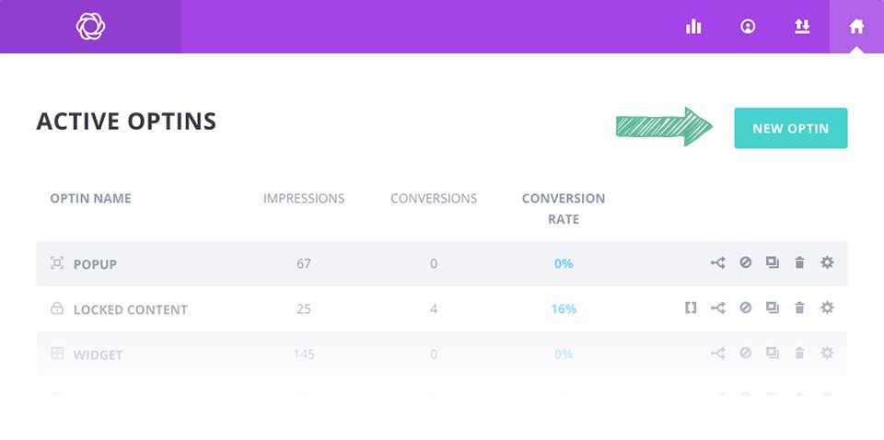Screen dimensions: 884x440
Task: Generate shortcode for Locked Content optin
Action: coord(691,308)
